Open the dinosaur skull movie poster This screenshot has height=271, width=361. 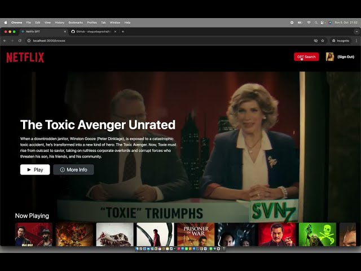pyautogui.click(x=115, y=234)
